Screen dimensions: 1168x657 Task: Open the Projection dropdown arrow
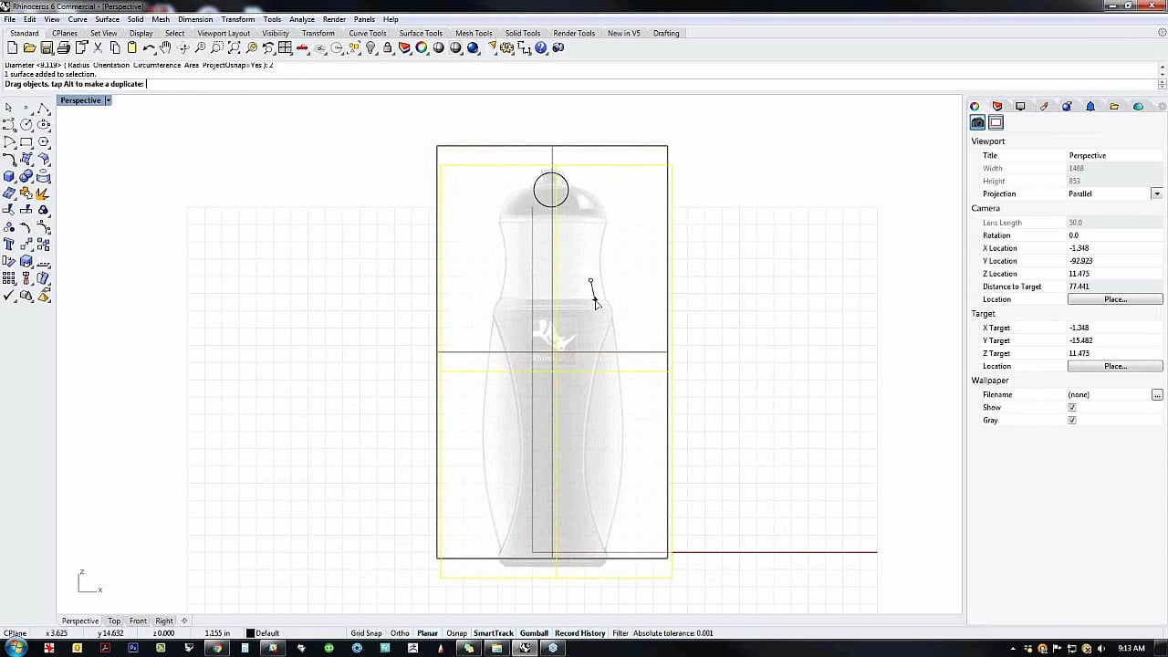[x=1156, y=194]
